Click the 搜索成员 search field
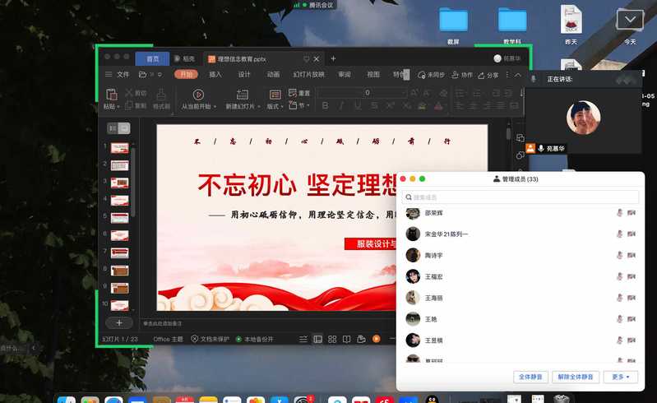Screen dimensions: 657x403 coord(521,197)
